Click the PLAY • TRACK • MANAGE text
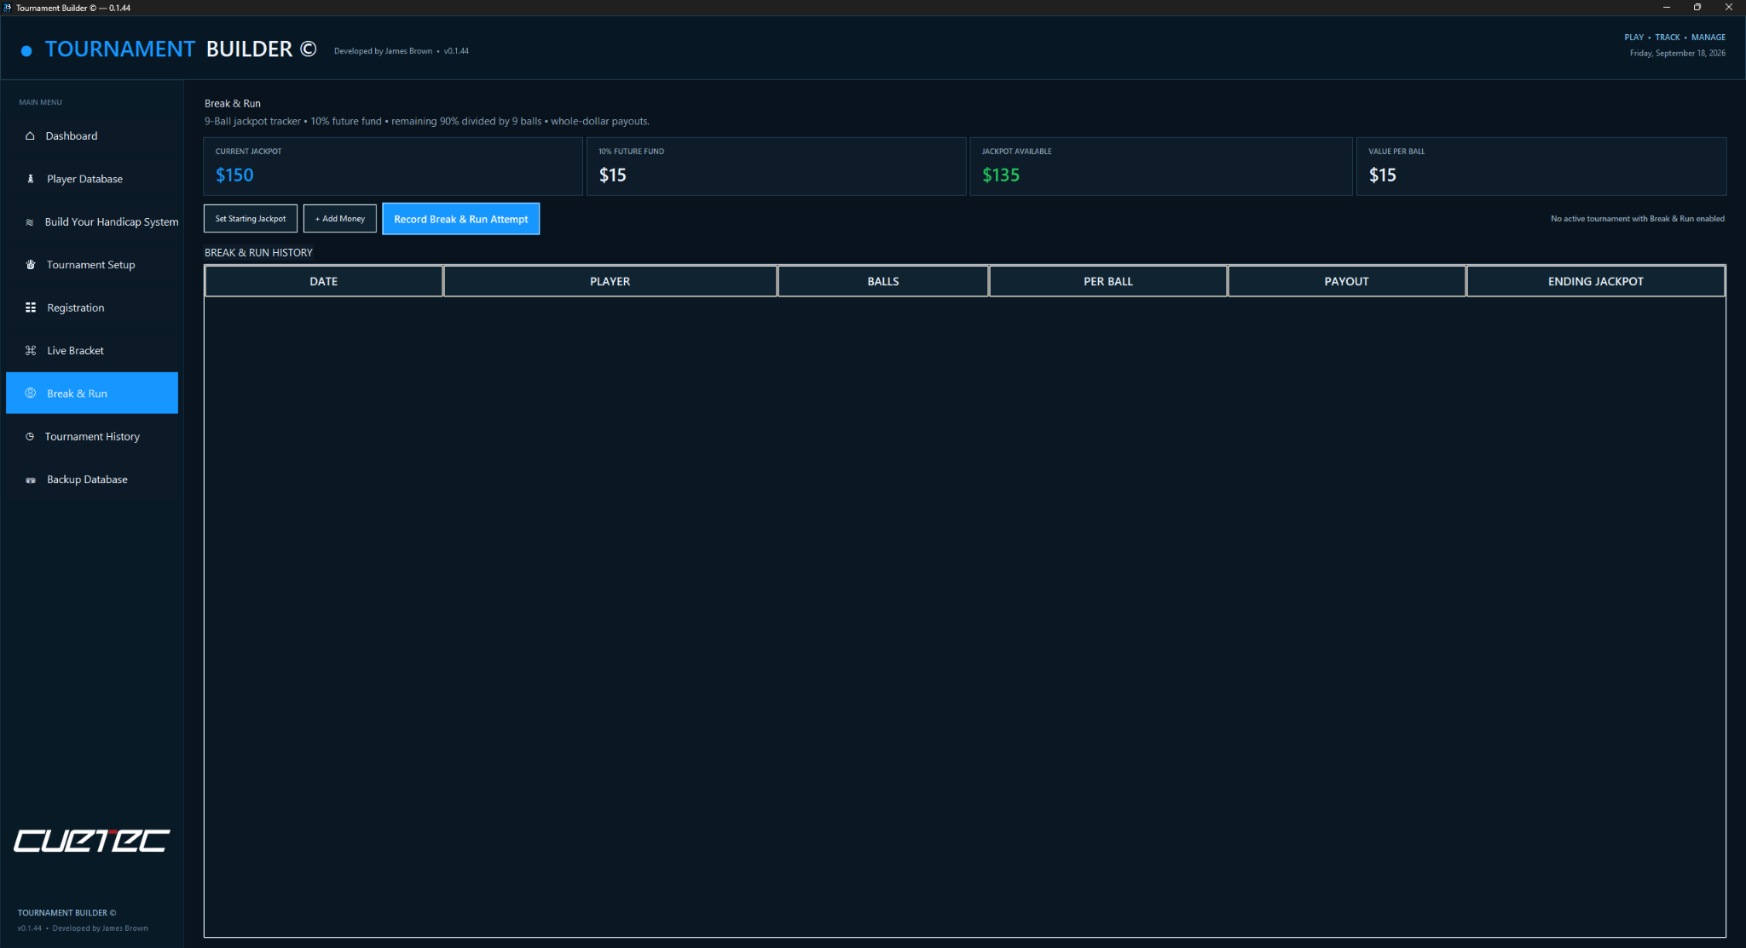The height and width of the screenshot is (948, 1746). tap(1675, 37)
